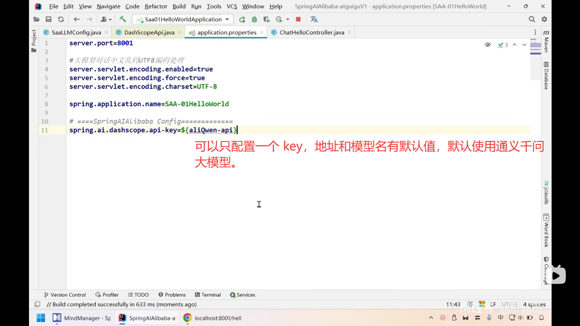This screenshot has width=580, height=326.
Task: Open the Search Everywhere magnifier
Action: (x=532, y=19)
